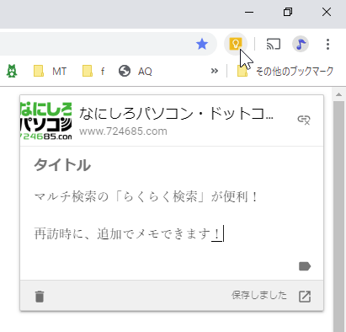Open the Cast media icon
Screen dimensions: 346x332
click(x=274, y=44)
